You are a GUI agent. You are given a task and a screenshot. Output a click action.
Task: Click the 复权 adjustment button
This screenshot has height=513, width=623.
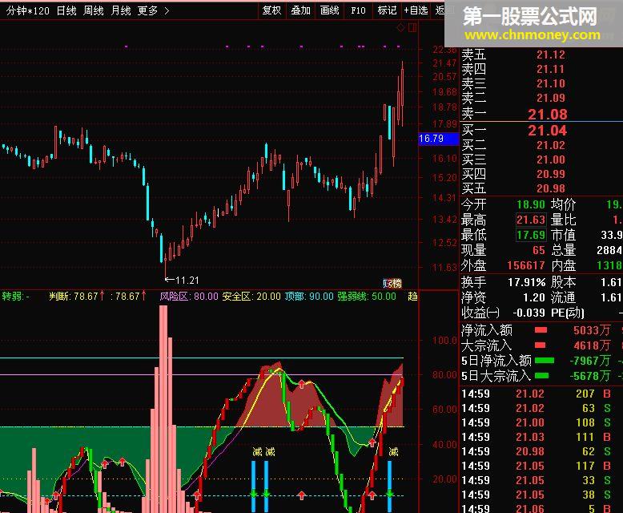pos(271,10)
